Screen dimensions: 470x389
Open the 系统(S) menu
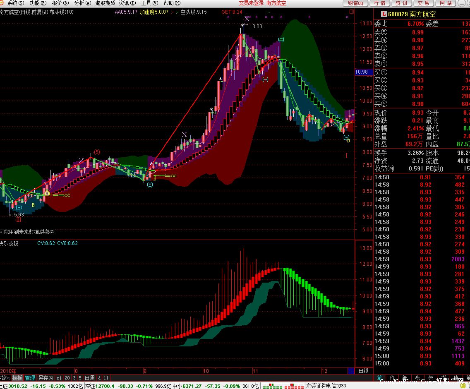[x=16, y=3]
